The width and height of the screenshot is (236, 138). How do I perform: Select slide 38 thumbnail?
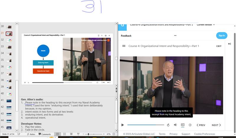pyautogui.click(x=9, y=81)
